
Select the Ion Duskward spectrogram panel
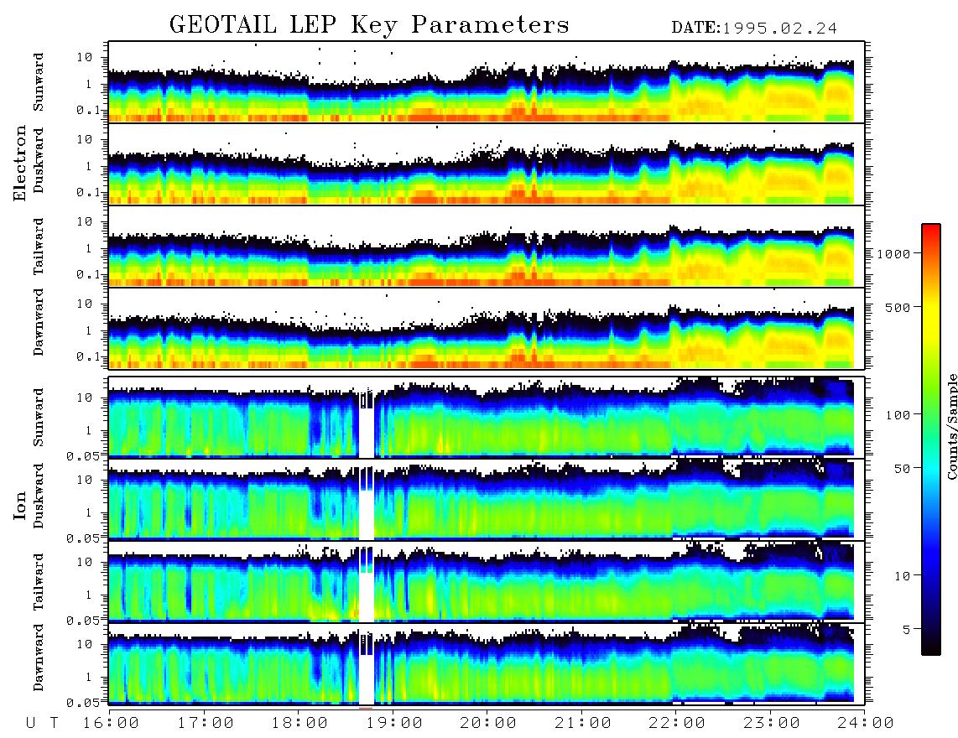tap(487, 499)
